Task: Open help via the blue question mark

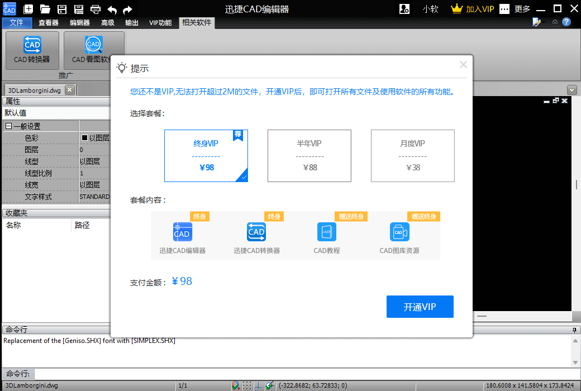Action: tap(566, 22)
